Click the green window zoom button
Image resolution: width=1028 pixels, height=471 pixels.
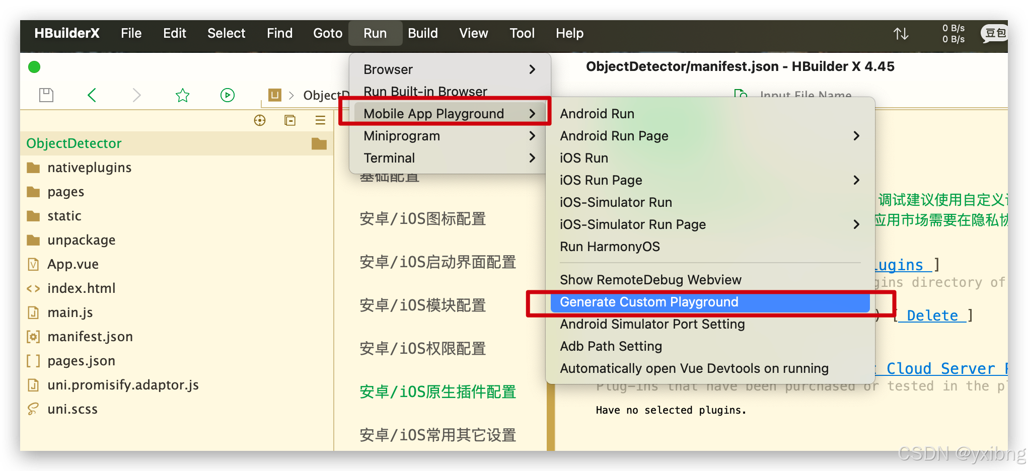point(34,67)
